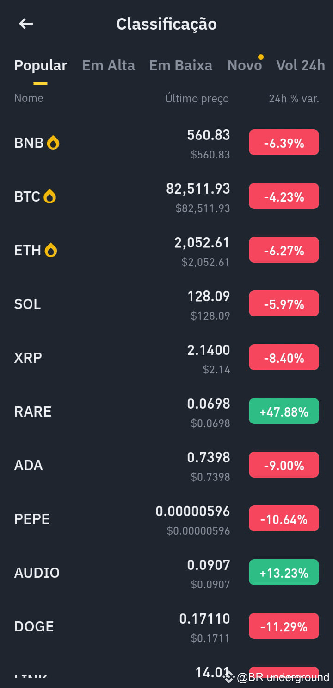Open the DOGE coin row
This screenshot has height=688, width=333.
click(166, 626)
